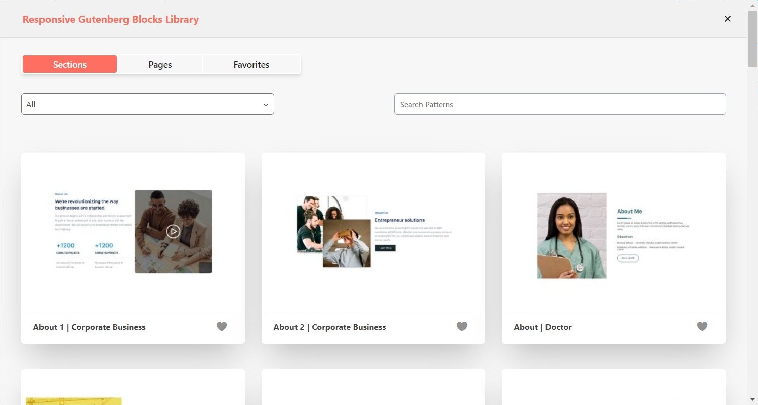This screenshot has width=758, height=405.
Task: Click the 'About | Doctor' title text
Action: click(x=543, y=327)
